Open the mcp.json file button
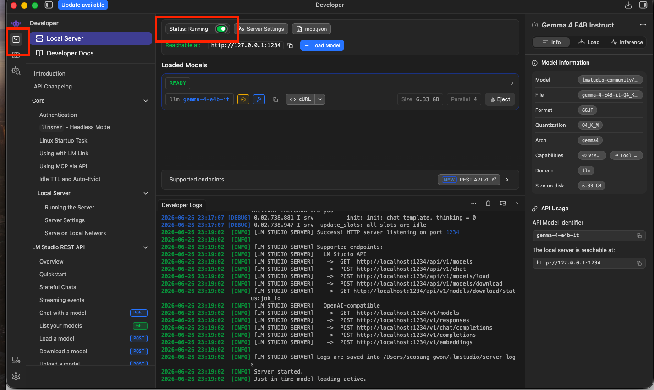The image size is (654, 390). 311,29
